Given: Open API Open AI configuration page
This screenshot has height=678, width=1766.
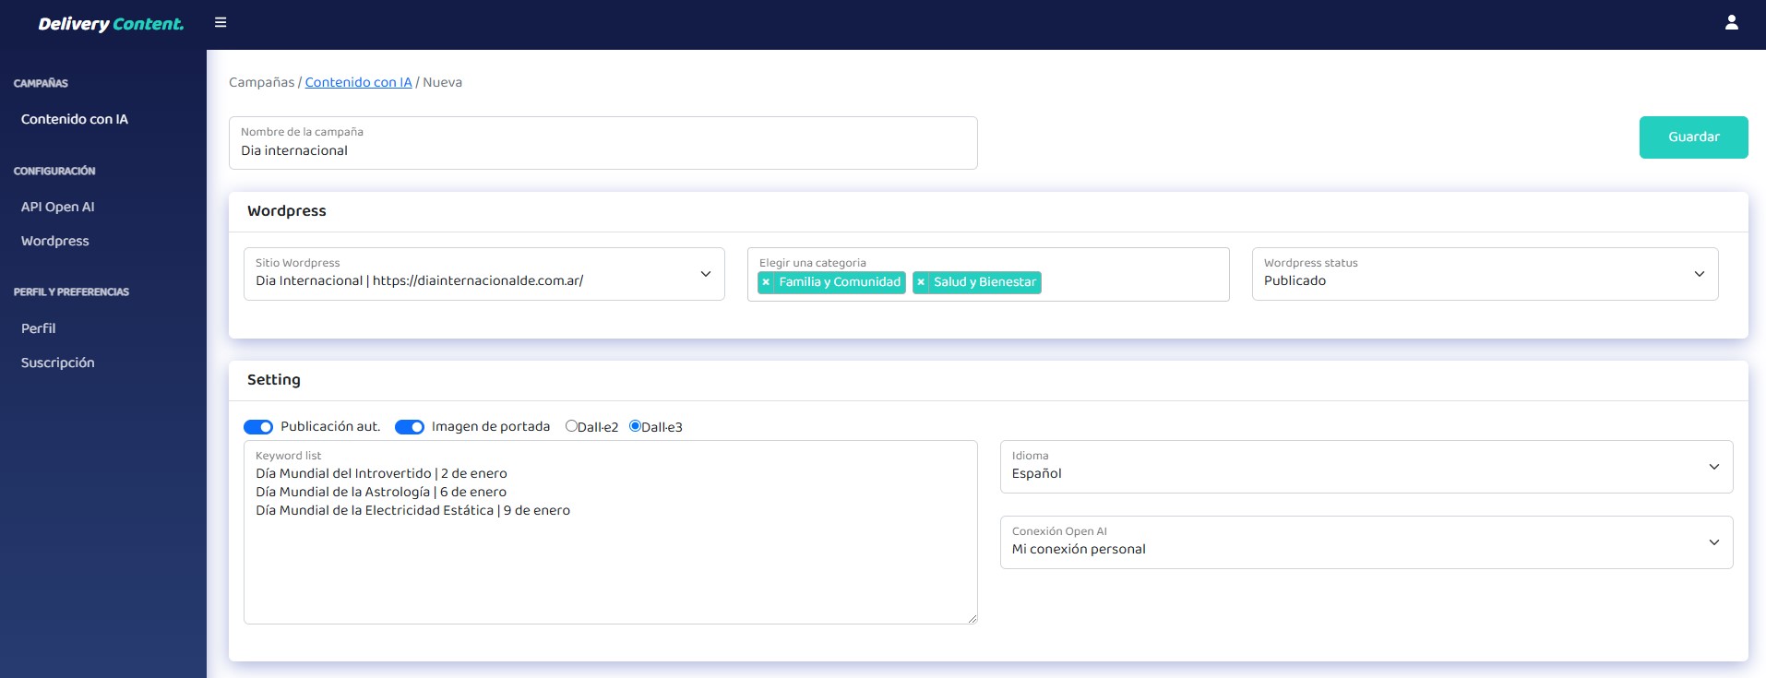Looking at the screenshot, I should click(x=58, y=207).
